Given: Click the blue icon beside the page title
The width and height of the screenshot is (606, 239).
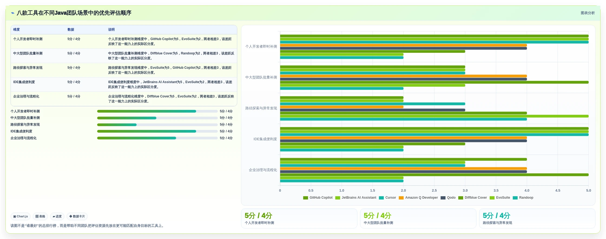Looking at the screenshot, I should pyautogui.click(x=13, y=13).
